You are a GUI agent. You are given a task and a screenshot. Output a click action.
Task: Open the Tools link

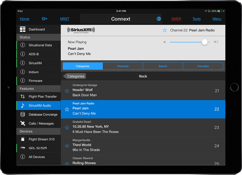click(x=197, y=19)
